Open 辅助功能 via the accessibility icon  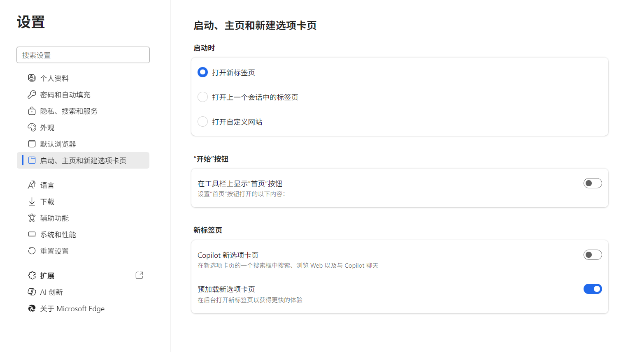pos(32,218)
